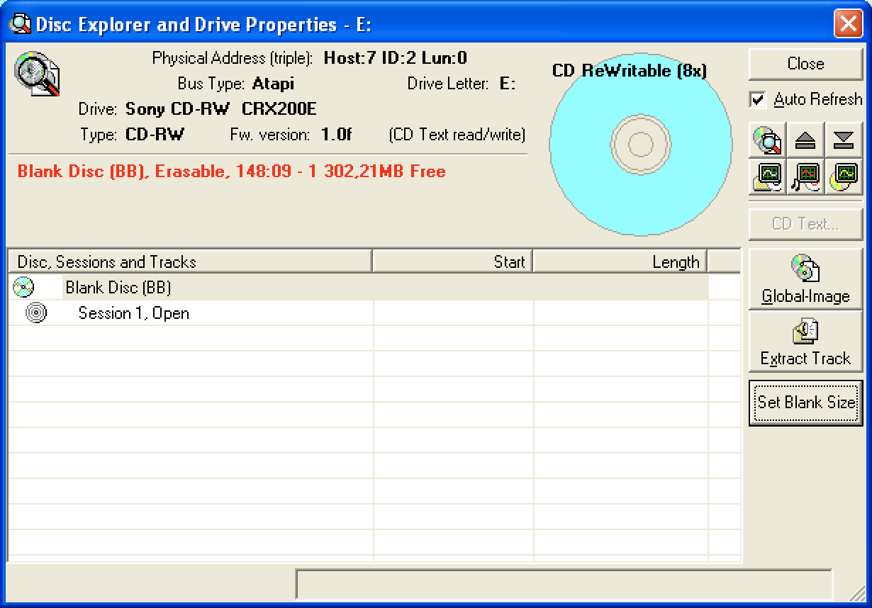Click the disc magnifier explore icon in toolbar
Screen dimensions: 872x608
coord(768,140)
